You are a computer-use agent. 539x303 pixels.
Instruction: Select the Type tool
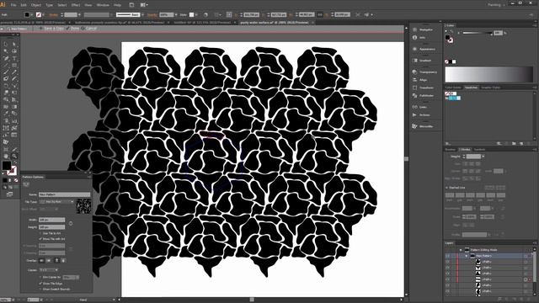(14, 58)
